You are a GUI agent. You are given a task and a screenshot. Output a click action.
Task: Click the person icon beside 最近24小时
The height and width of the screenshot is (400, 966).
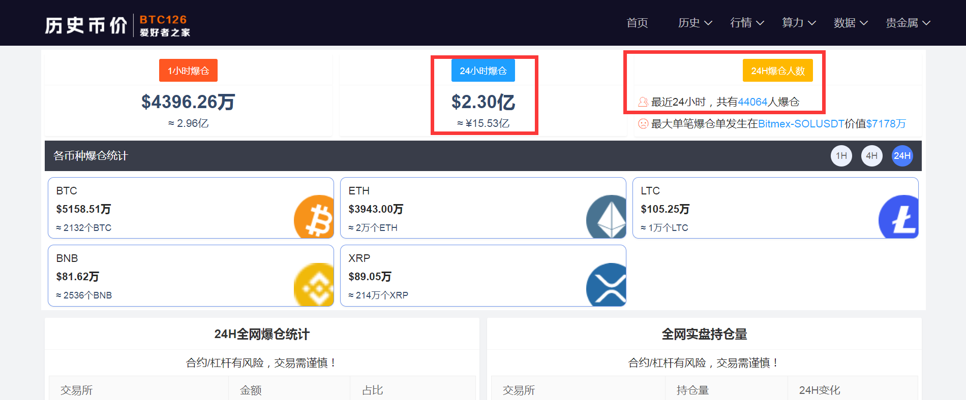pos(643,102)
